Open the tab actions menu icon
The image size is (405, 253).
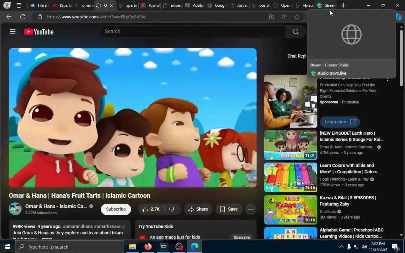pyautogui.click(x=19, y=5)
